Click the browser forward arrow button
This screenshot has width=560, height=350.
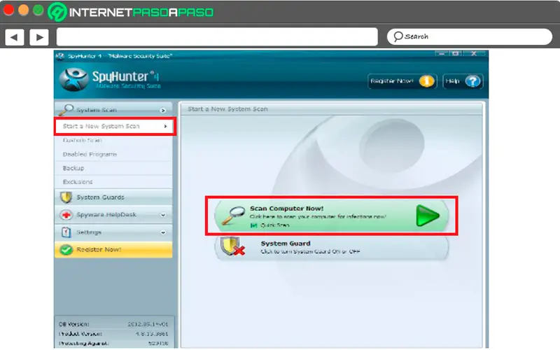[x=39, y=37]
